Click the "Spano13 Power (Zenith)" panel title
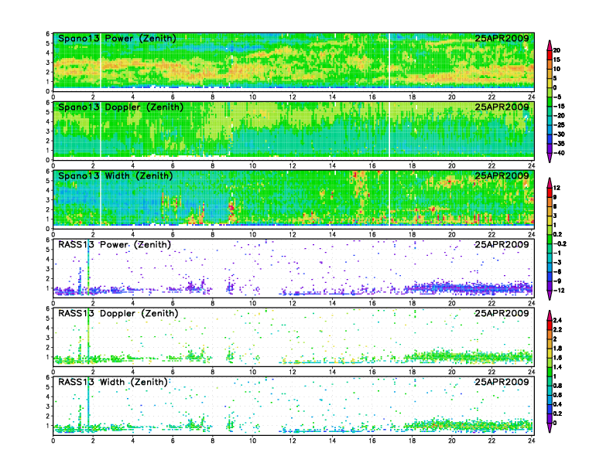Viewport: 613px width, 473px height. click(117, 39)
